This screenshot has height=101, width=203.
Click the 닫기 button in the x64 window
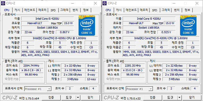click(x=91, y=97)
